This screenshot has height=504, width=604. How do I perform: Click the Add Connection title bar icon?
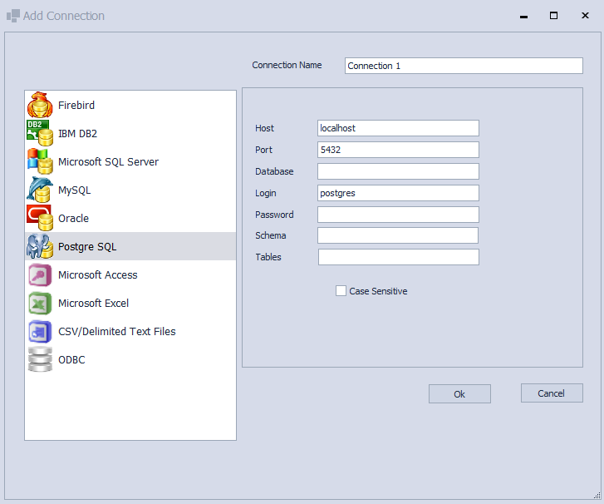click(13, 16)
